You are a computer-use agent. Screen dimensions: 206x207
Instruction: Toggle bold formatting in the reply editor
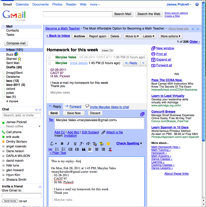pyautogui.click(x=62, y=144)
